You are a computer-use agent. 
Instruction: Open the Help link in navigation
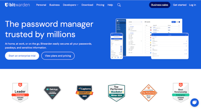(110, 5)
